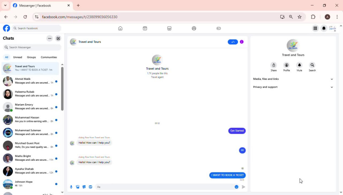This screenshot has width=343, height=195.
Task: Choose a GIF
Action: [90, 187]
